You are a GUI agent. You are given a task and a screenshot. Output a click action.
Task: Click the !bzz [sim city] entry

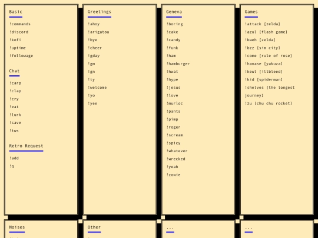tap(263, 48)
